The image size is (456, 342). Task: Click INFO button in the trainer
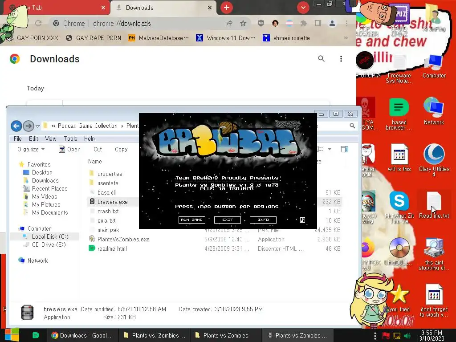coord(263,220)
